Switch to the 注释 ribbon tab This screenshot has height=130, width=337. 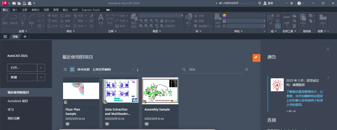(x=25, y=10)
